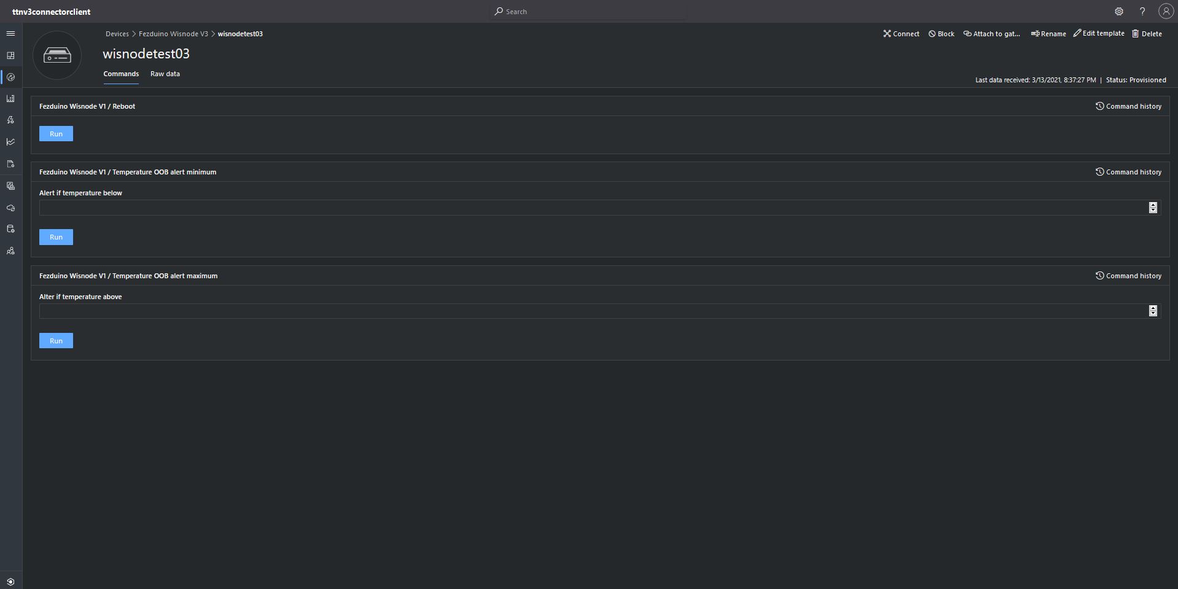Open Command history for Reboot
Viewport: 1178px width, 589px height.
[x=1128, y=106]
